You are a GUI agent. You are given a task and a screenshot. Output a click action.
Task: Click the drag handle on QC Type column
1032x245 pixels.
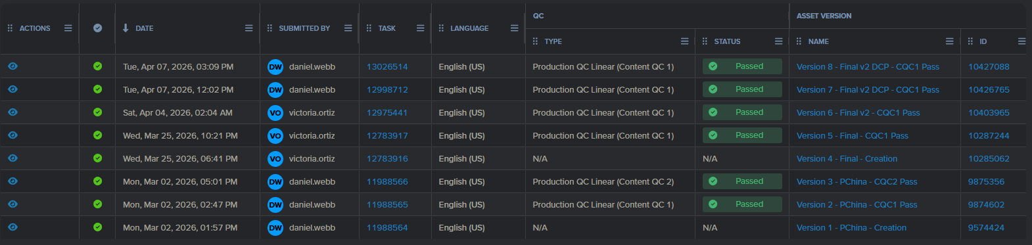pos(535,41)
